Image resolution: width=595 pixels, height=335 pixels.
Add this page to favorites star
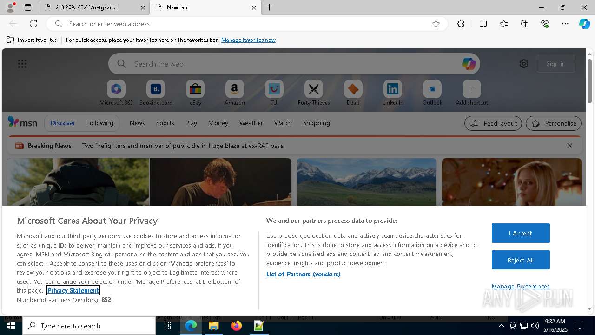pyautogui.click(x=436, y=24)
